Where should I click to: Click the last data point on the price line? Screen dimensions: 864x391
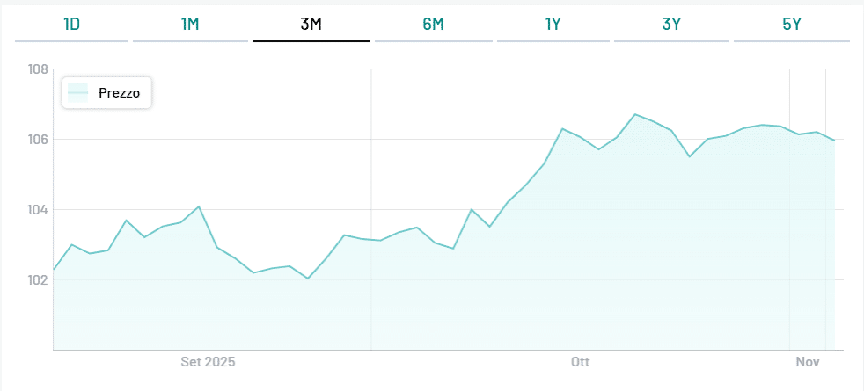pos(834,141)
